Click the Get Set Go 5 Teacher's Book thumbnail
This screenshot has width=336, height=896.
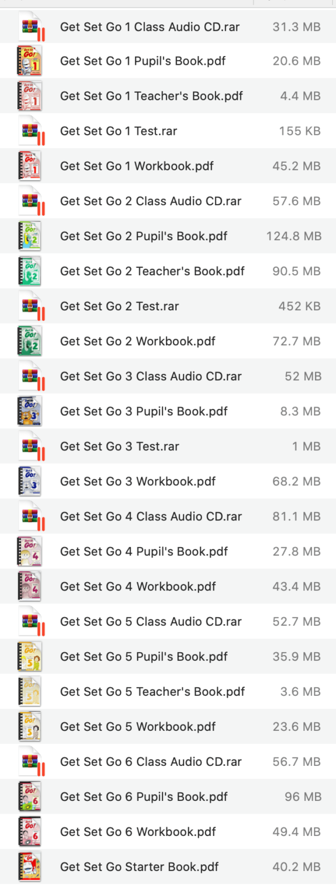(x=30, y=691)
